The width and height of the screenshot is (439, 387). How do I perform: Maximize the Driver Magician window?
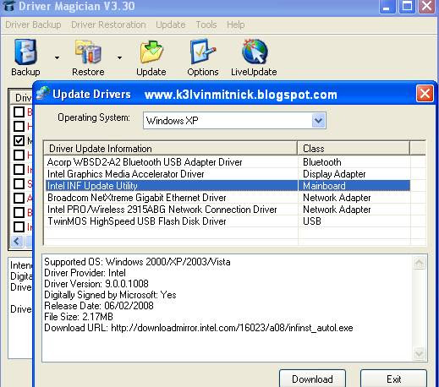pyautogui.click(x=407, y=6)
